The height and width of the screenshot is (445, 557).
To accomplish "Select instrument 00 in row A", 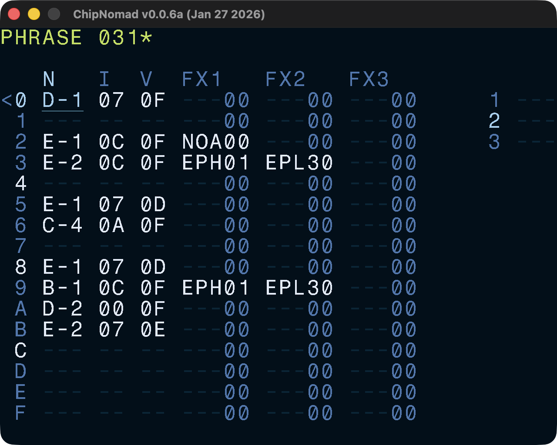I will (111, 309).
